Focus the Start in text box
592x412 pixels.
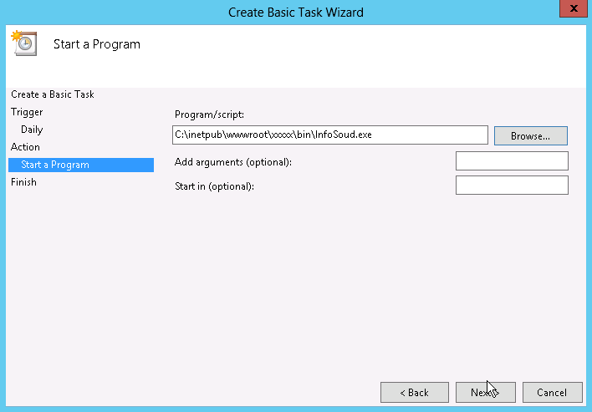click(512, 185)
